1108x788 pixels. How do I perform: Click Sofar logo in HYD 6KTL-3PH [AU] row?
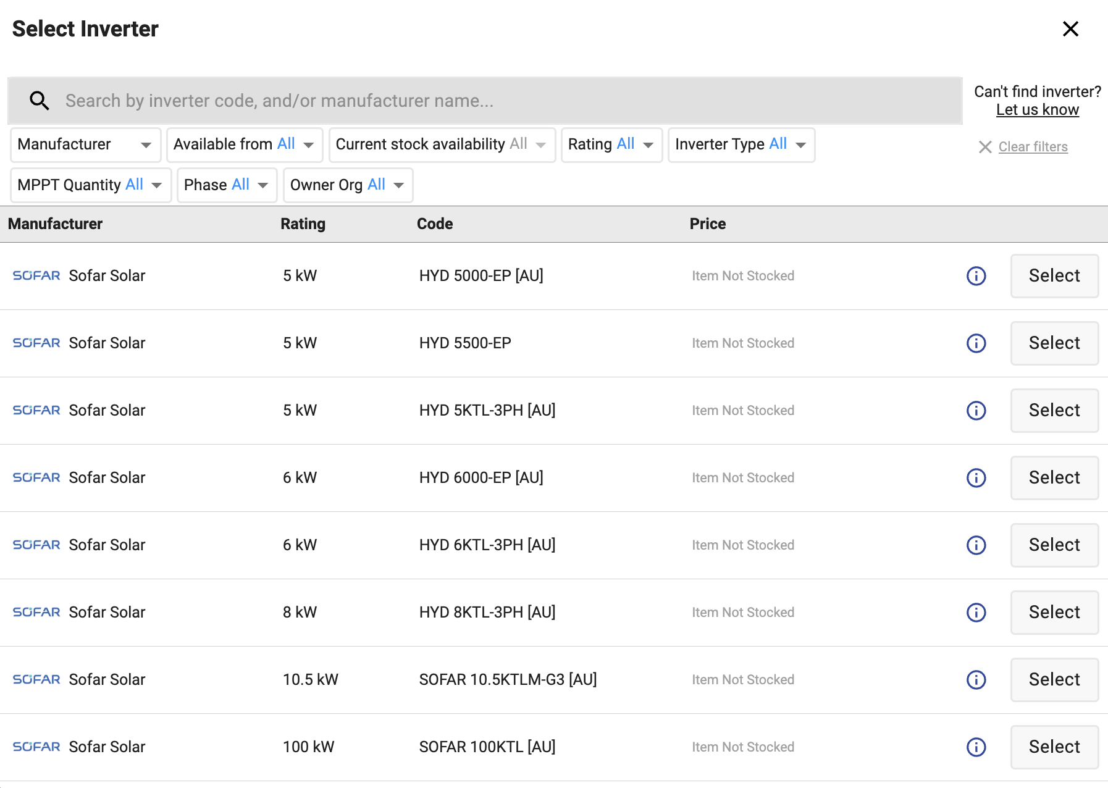click(36, 545)
